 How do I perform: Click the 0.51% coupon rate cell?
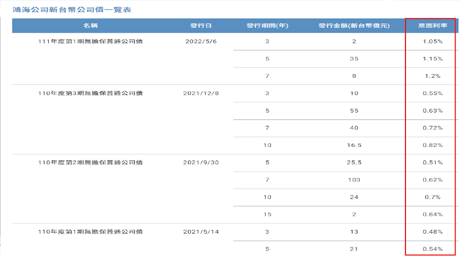click(433, 162)
